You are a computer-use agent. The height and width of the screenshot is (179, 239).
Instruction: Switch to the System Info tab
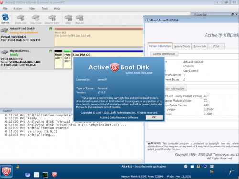click(x=199, y=46)
